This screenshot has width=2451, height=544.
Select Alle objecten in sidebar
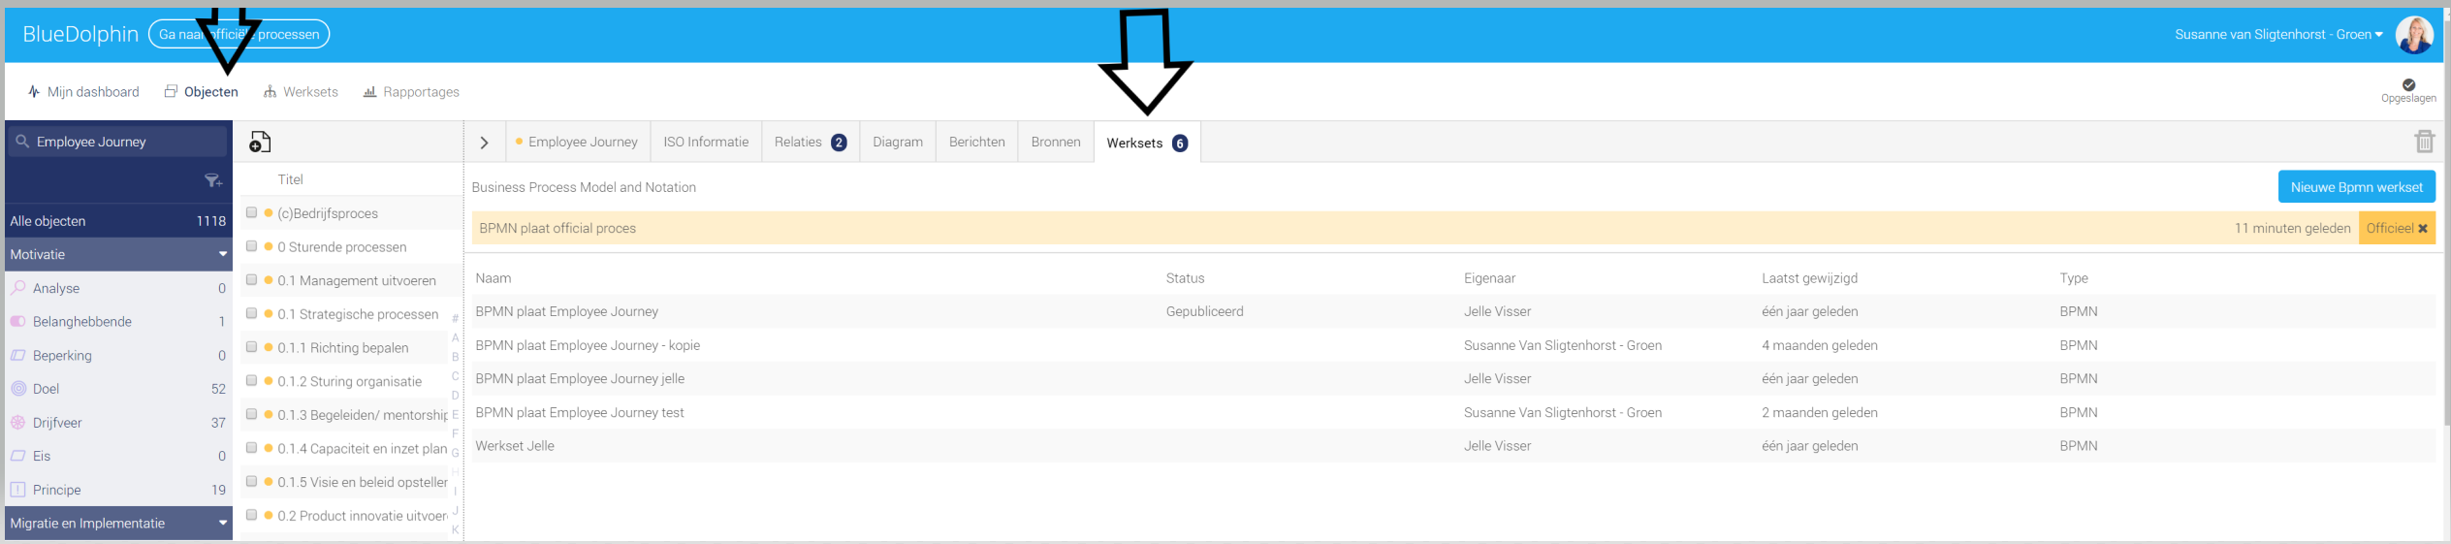pyautogui.click(x=118, y=221)
